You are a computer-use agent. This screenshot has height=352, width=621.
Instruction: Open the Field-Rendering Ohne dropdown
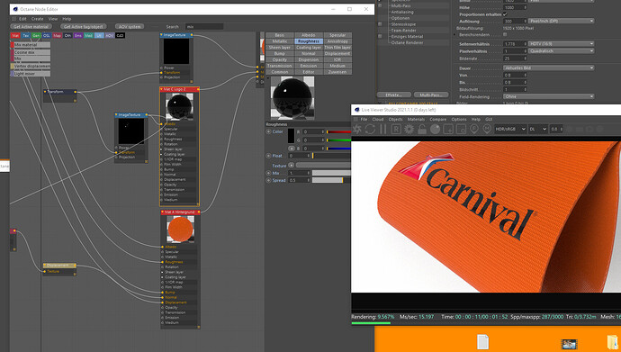click(548, 96)
